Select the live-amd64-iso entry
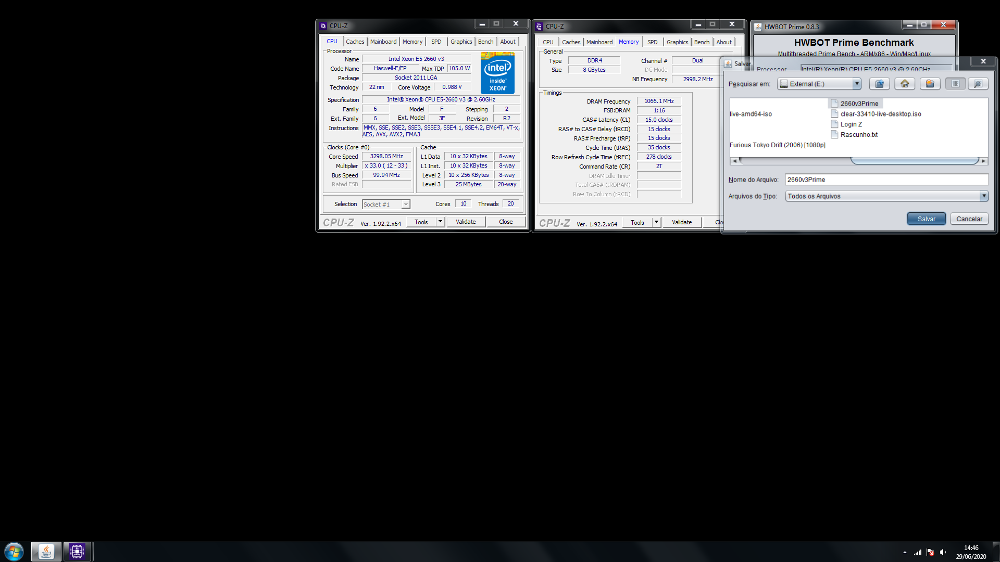Screen dimensions: 1000x562 point(751,114)
